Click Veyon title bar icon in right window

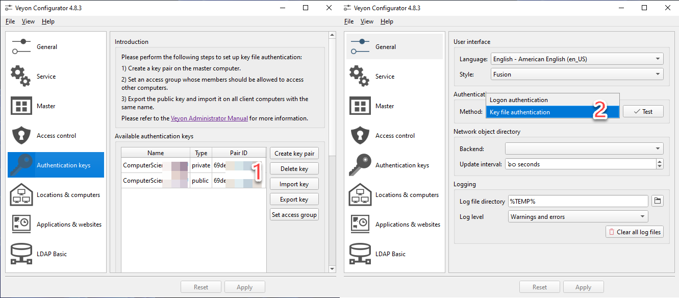[347, 8]
